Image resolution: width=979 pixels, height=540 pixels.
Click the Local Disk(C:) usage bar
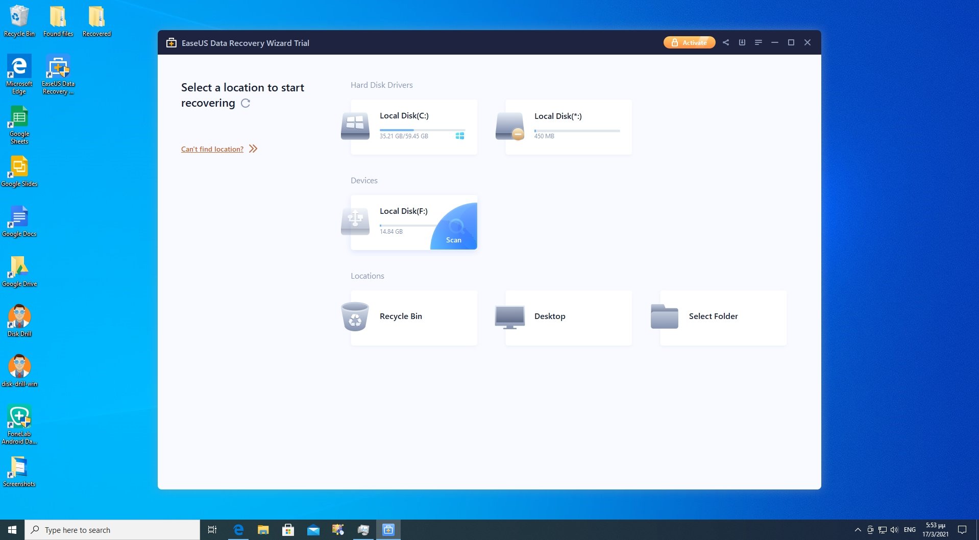pyautogui.click(x=422, y=130)
